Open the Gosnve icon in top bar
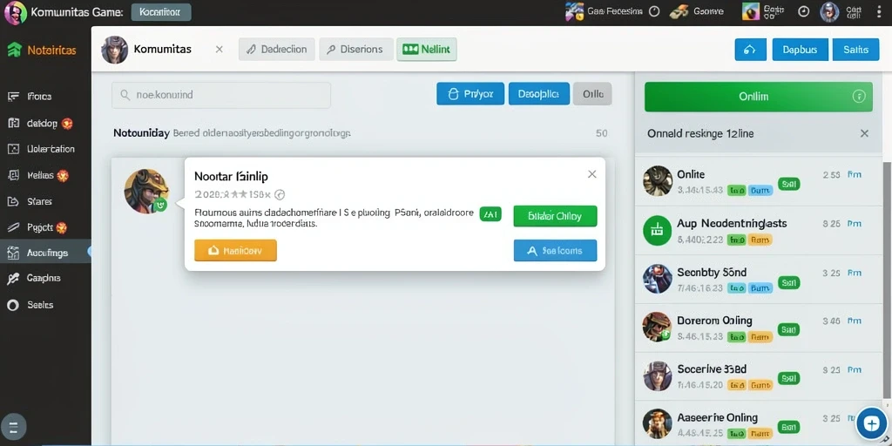This screenshot has height=446, width=892. point(679,11)
